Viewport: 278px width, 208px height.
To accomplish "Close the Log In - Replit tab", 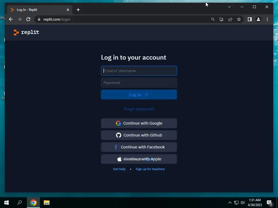I will pos(68,10).
